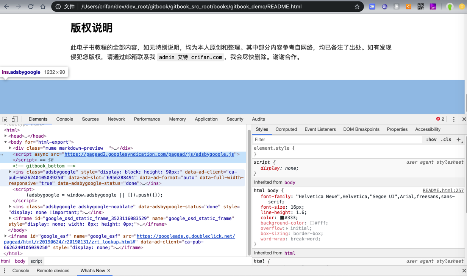Click the browser back arrow
467x276 pixels.
6,6
